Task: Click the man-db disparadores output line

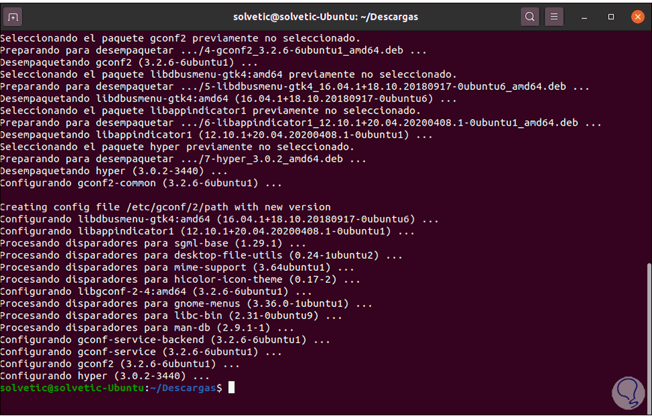Action: pyautogui.click(x=147, y=328)
